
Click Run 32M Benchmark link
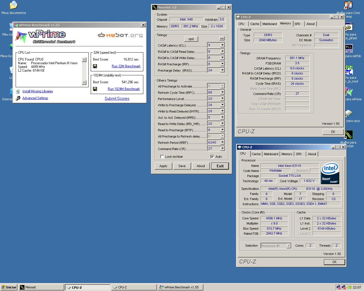tap(126, 66)
